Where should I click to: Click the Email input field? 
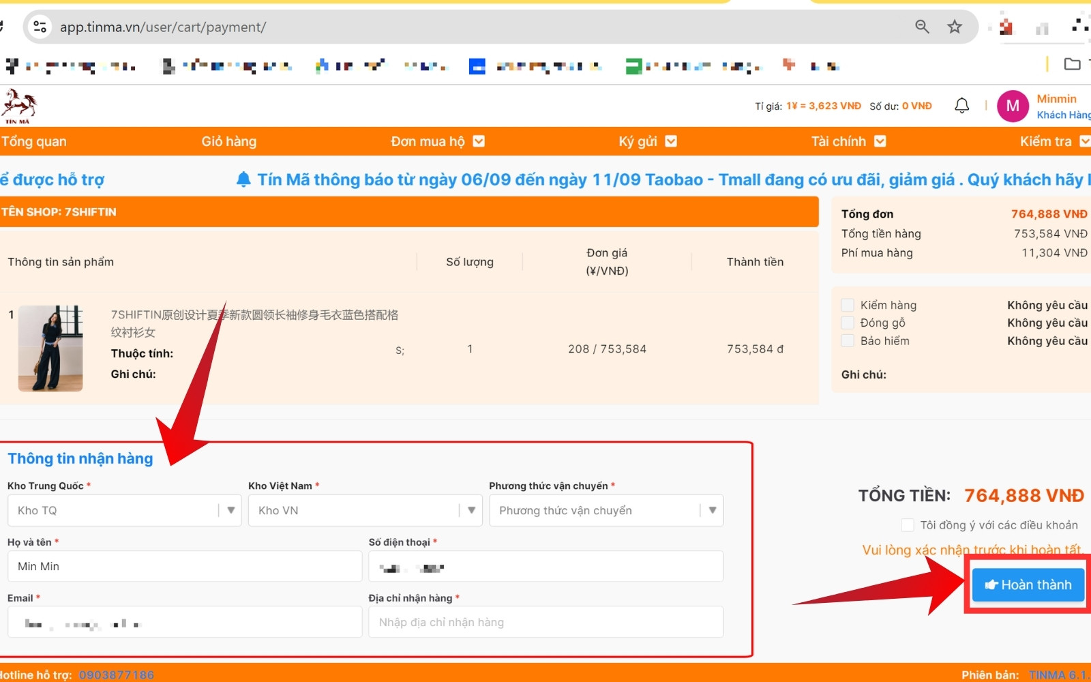(x=185, y=622)
